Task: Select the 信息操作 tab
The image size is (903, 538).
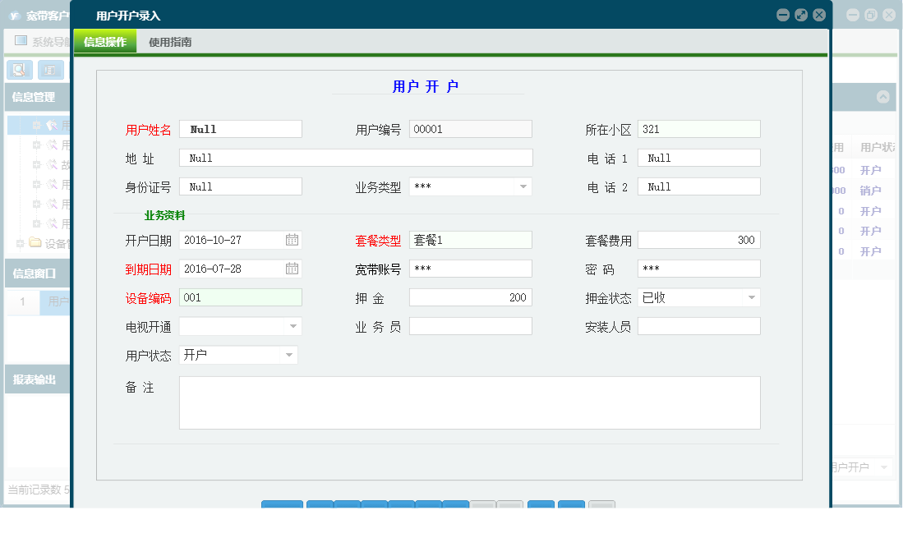Action: coord(104,40)
